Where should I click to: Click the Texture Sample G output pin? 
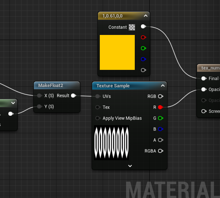pyautogui.click(x=161, y=118)
